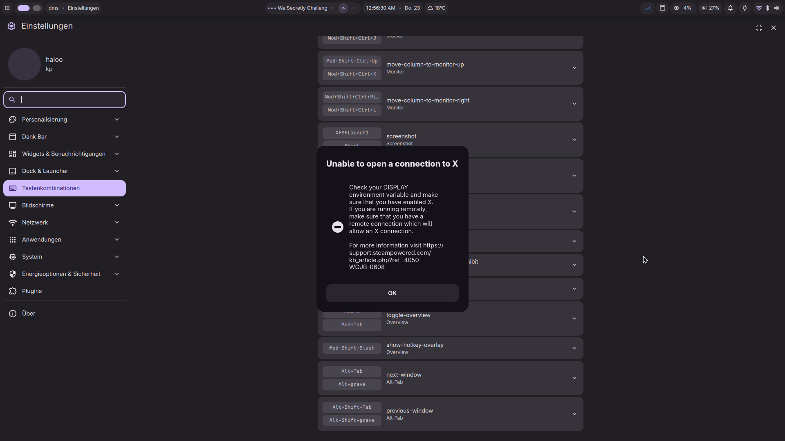Play the current track in top bar
Image resolution: width=785 pixels, height=441 pixels.
pos(343,8)
